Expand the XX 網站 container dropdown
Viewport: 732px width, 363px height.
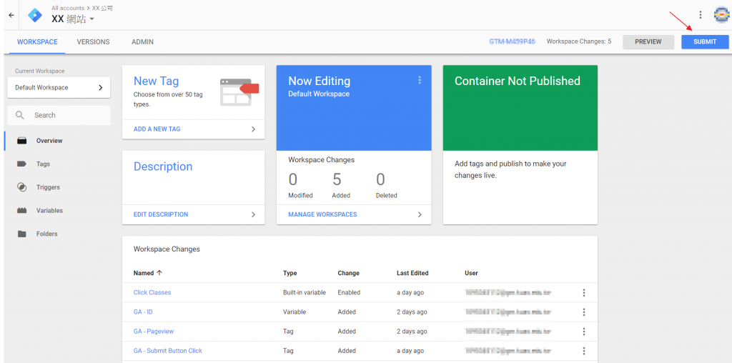point(92,19)
